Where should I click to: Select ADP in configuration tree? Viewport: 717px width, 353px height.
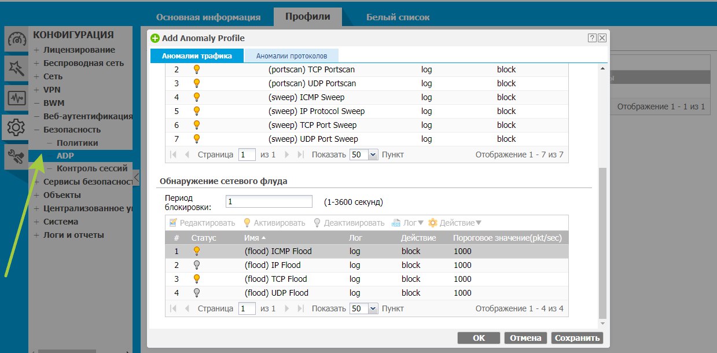pyautogui.click(x=65, y=156)
